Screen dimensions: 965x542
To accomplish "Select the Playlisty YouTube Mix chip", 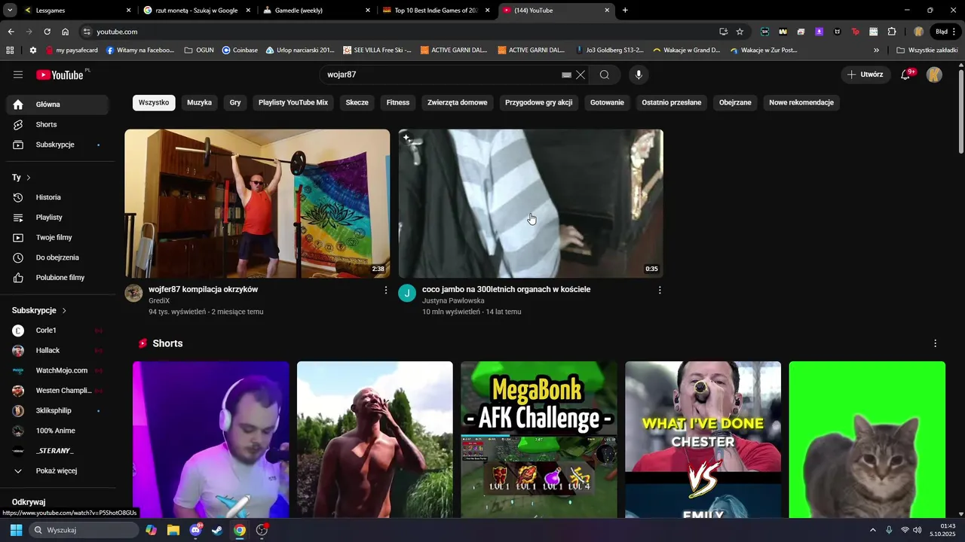I will pyautogui.click(x=293, y=102).
